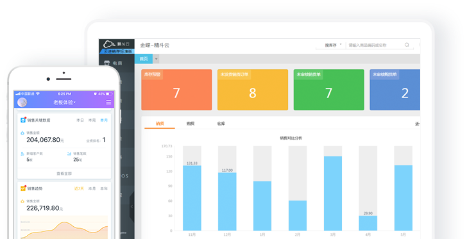Tap the user avatar on phone header
The width and height of the screenshot is (467, 239).
click(22, 102)
